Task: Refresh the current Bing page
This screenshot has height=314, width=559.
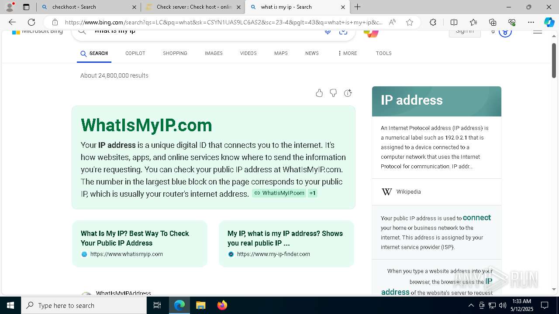Action: click(x=31, y=22)
